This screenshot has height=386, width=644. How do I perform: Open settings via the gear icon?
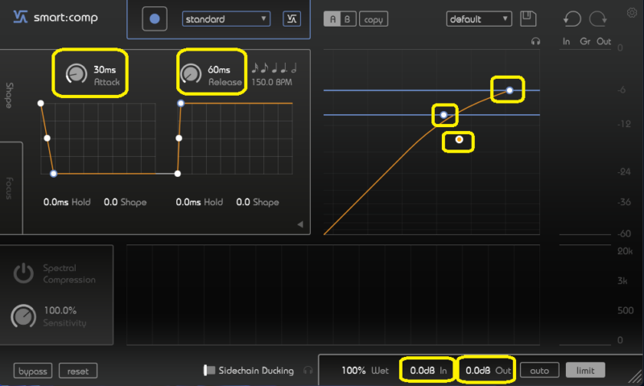[631, 12]
